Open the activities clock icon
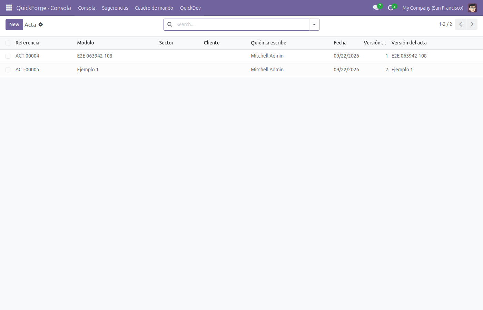 pos(391,8)
